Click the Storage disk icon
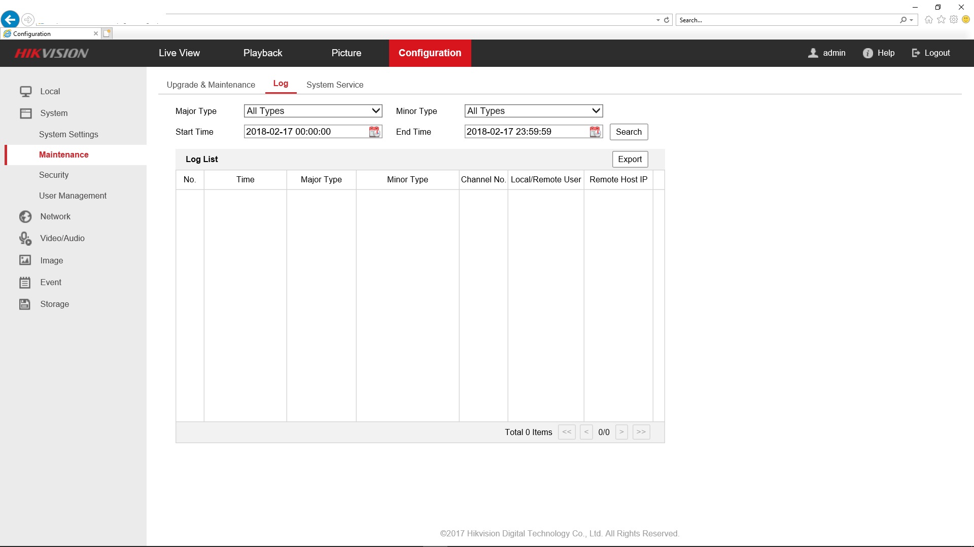974x547 pixels. 25,304
